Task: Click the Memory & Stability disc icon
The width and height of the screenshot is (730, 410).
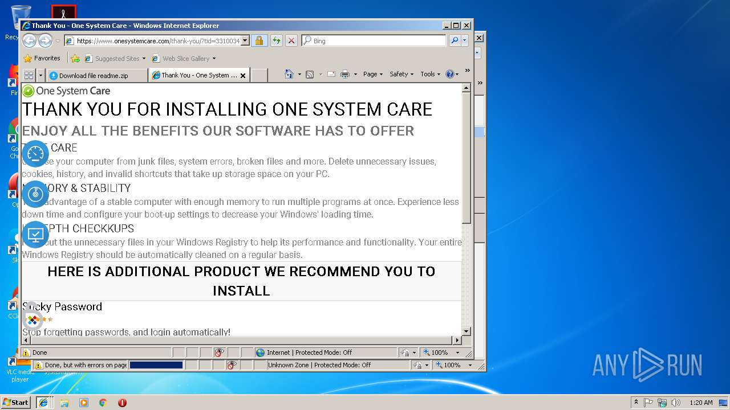Action: [x=35, y=194]
